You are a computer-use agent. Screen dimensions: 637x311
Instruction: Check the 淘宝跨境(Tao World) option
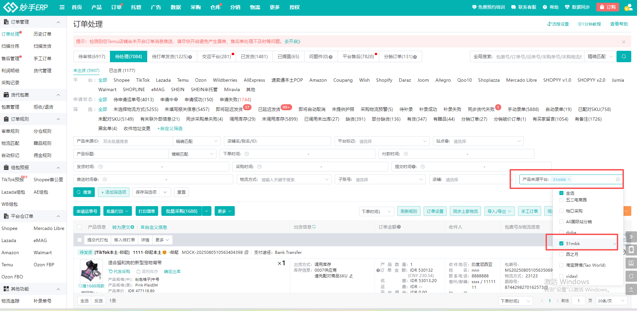[x=561, y=265]
